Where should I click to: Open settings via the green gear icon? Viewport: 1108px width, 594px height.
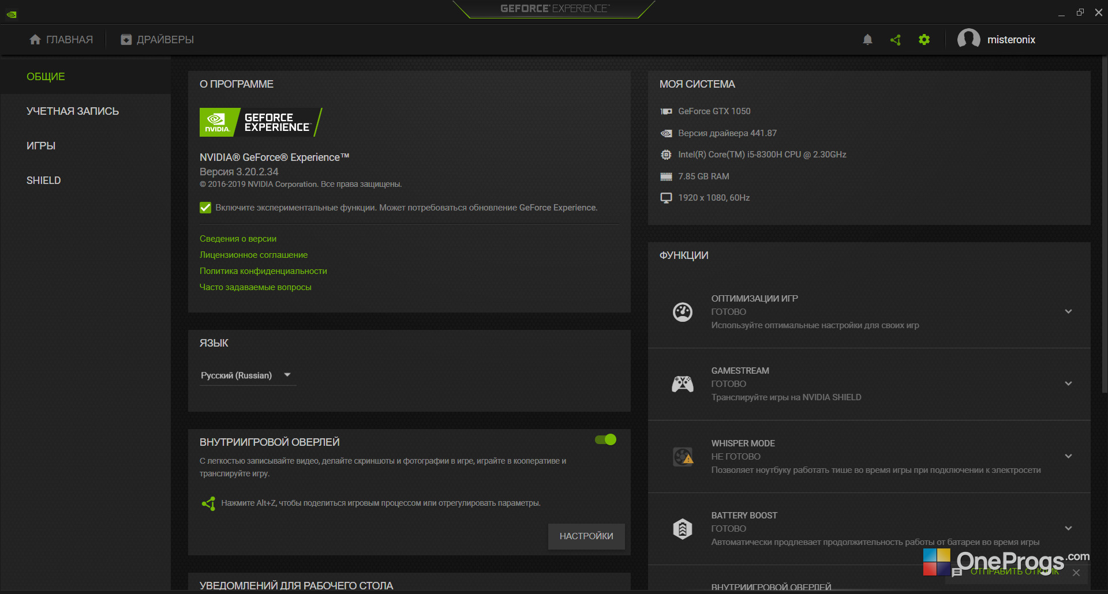coord(924,39)
